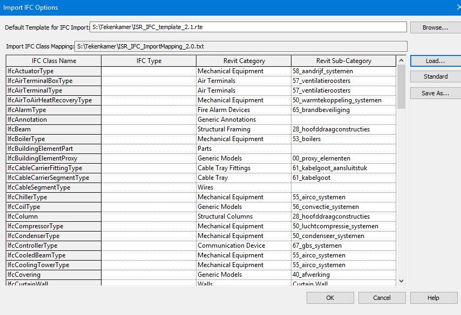Click the Default Template path field
This screenshot has width=461, height=315.
[x=248, y=27]
